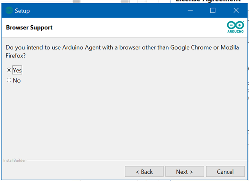Click the "No" option label text

point(16,81)
